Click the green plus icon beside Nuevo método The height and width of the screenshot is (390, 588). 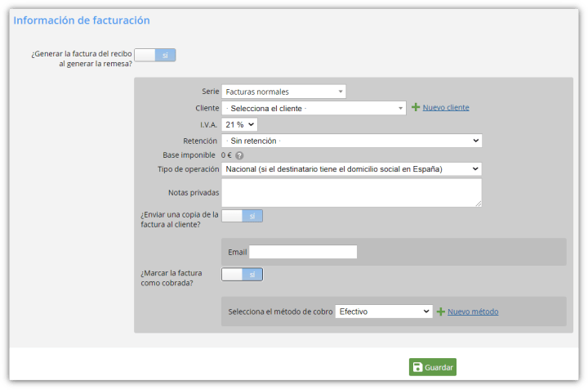441,312
